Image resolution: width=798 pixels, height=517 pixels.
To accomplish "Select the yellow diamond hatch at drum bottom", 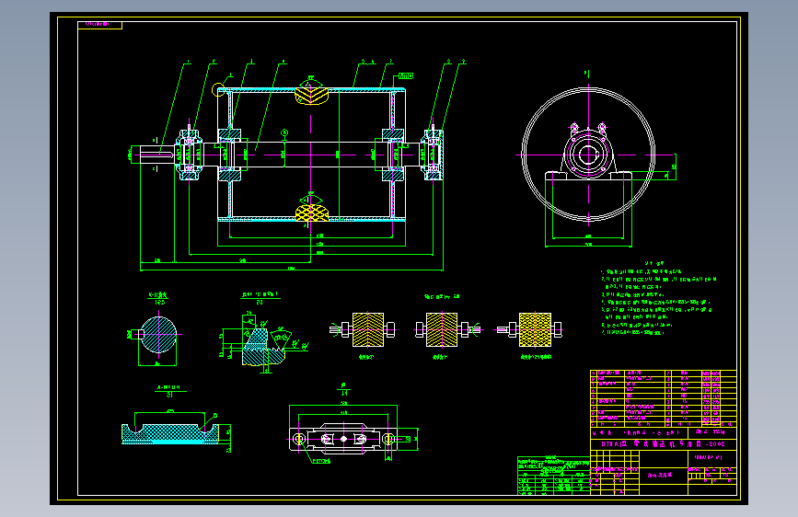I will tap(311, 213).
